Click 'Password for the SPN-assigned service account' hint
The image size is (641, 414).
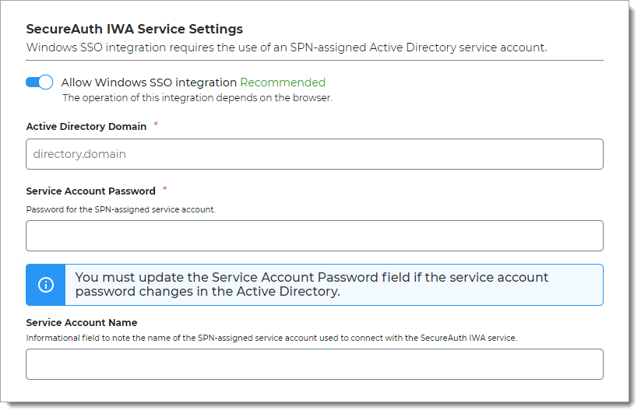point(120,209)
